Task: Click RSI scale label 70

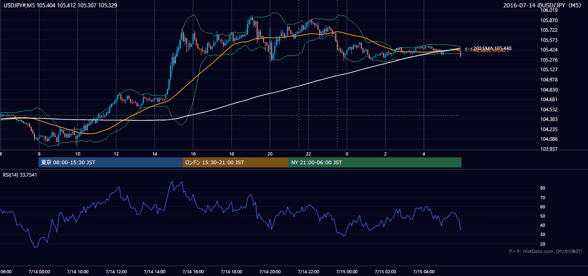Action: pos(543,197)
